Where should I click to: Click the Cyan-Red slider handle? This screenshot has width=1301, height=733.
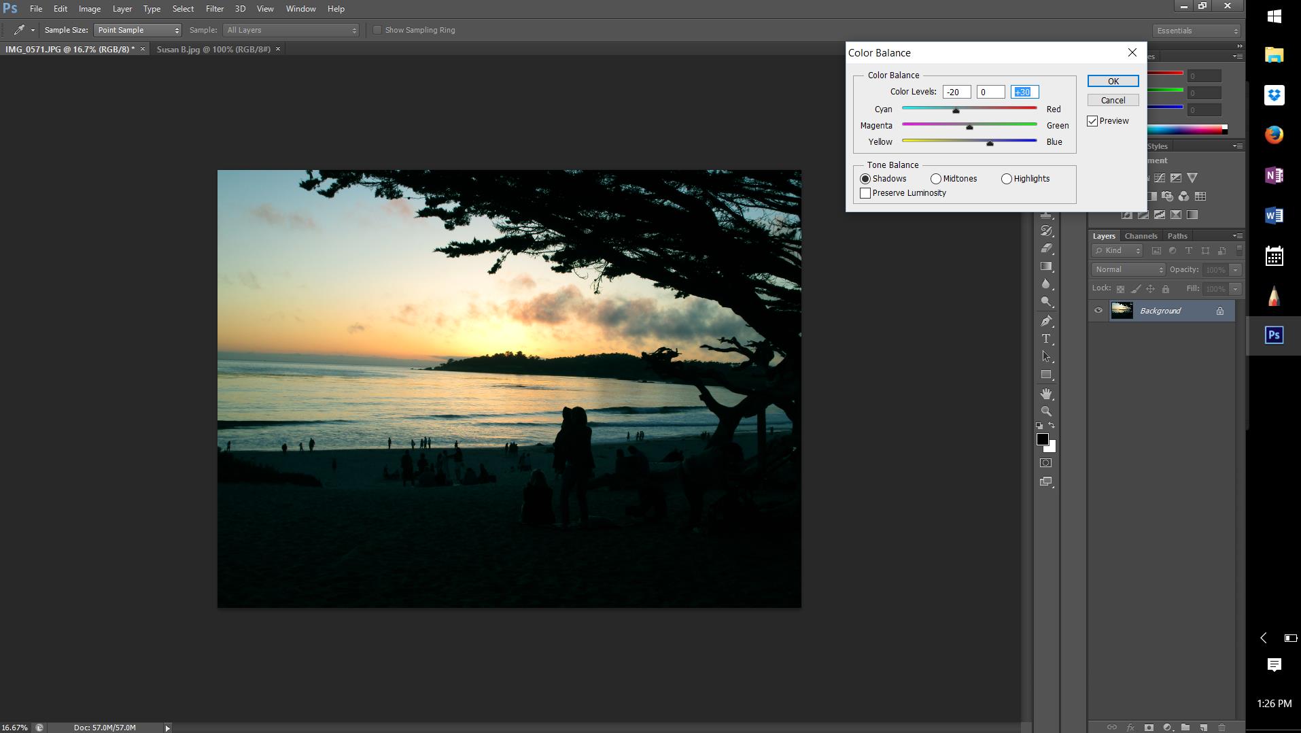[x=956, y=110]
